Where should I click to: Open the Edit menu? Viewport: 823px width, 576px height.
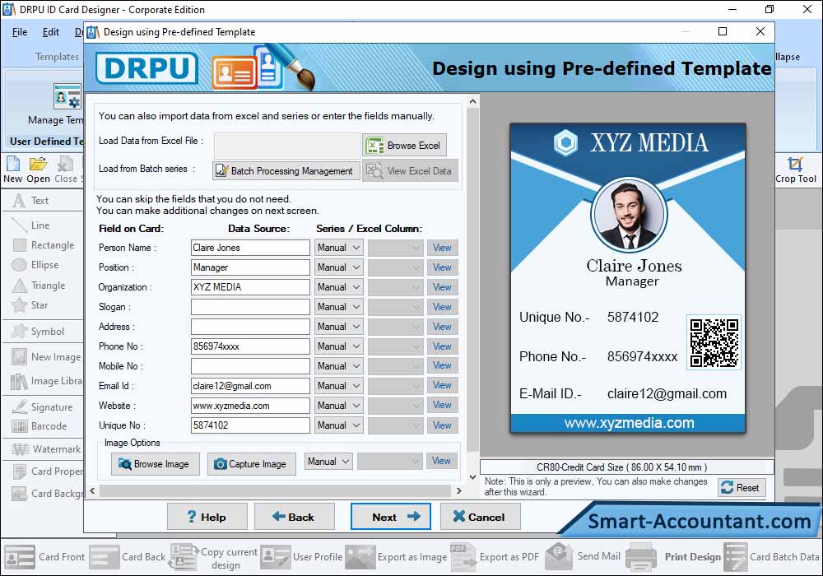[x=50, y=32]
